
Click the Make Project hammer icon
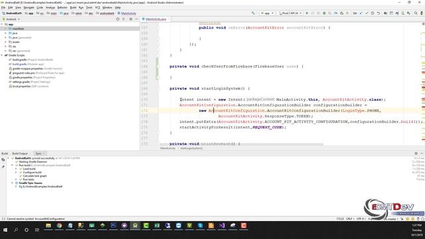253,13
